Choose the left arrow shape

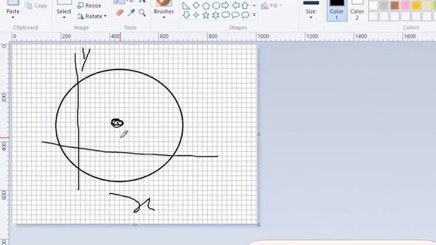236,5
